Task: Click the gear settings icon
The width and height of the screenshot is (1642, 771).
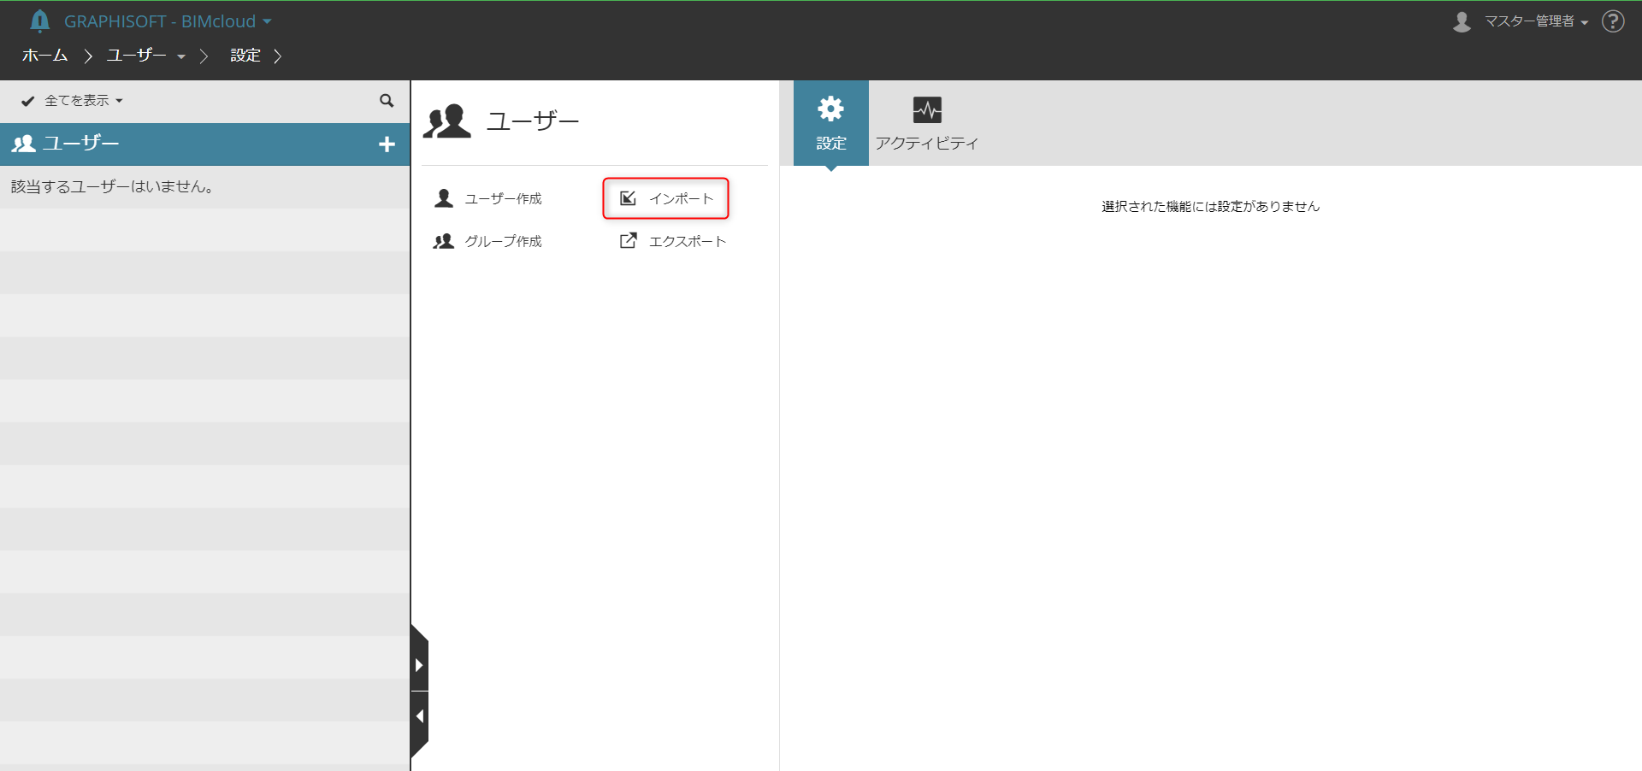Action: pyautogui.click(x=831, y=109)
